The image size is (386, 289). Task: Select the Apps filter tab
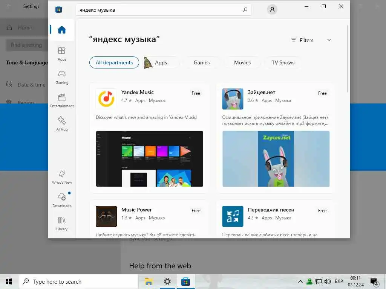(161, 62)
